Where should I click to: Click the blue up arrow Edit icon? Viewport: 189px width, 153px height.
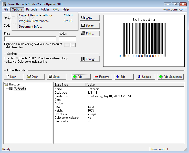tap(118, 77)
